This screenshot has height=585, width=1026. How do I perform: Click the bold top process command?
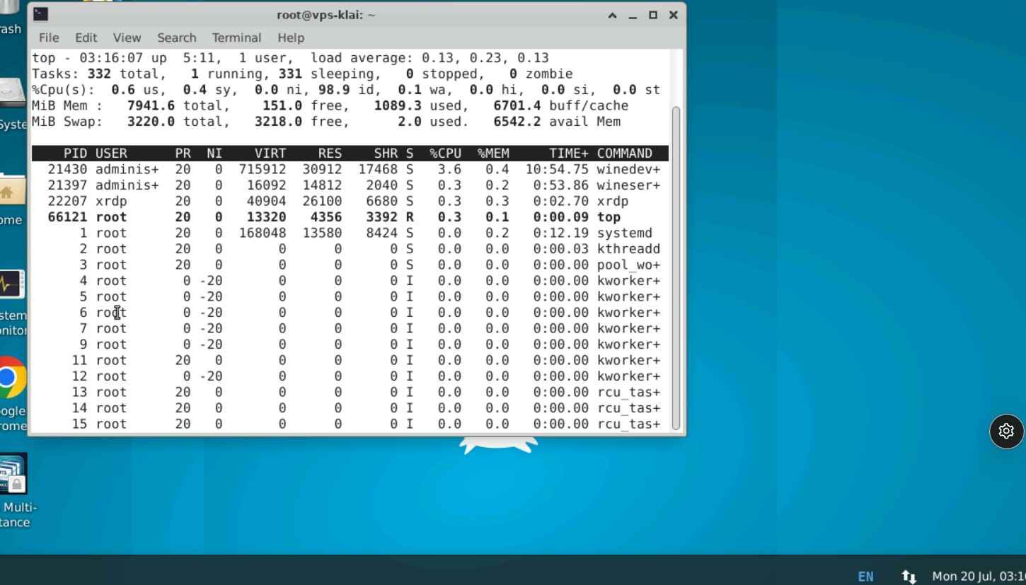tap(609, 217)
